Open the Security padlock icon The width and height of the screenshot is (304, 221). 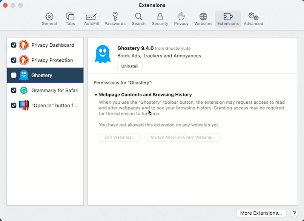pyautogui.click(x=160, y=17)
